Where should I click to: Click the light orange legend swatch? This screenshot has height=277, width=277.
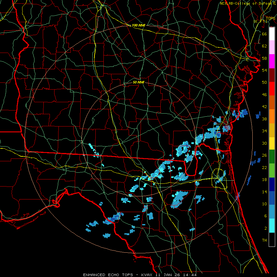(x=272, y=116)
